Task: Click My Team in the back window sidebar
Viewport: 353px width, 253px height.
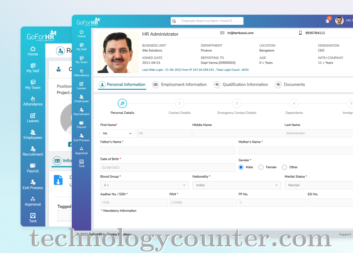Action: [x=33, y=85]
